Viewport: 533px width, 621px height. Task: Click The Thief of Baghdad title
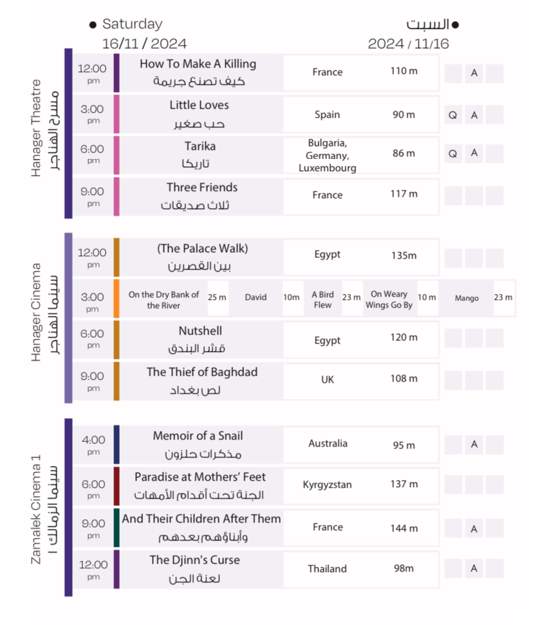pos(201,372)
